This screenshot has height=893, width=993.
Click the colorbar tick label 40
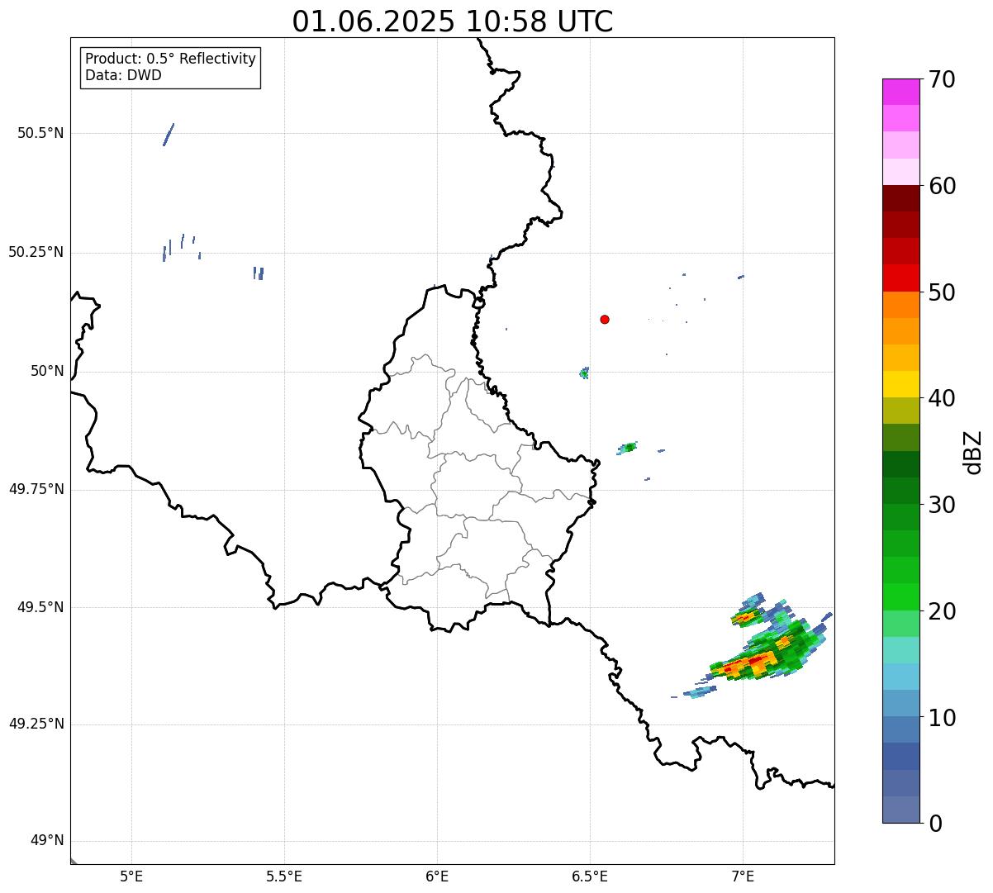pyautogui.click(x=942, y=398)
